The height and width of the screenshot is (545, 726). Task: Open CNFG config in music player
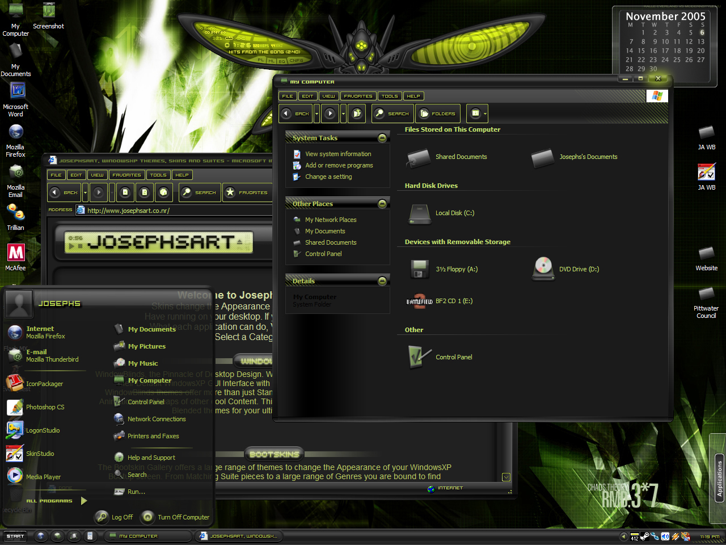pos(297,60)
